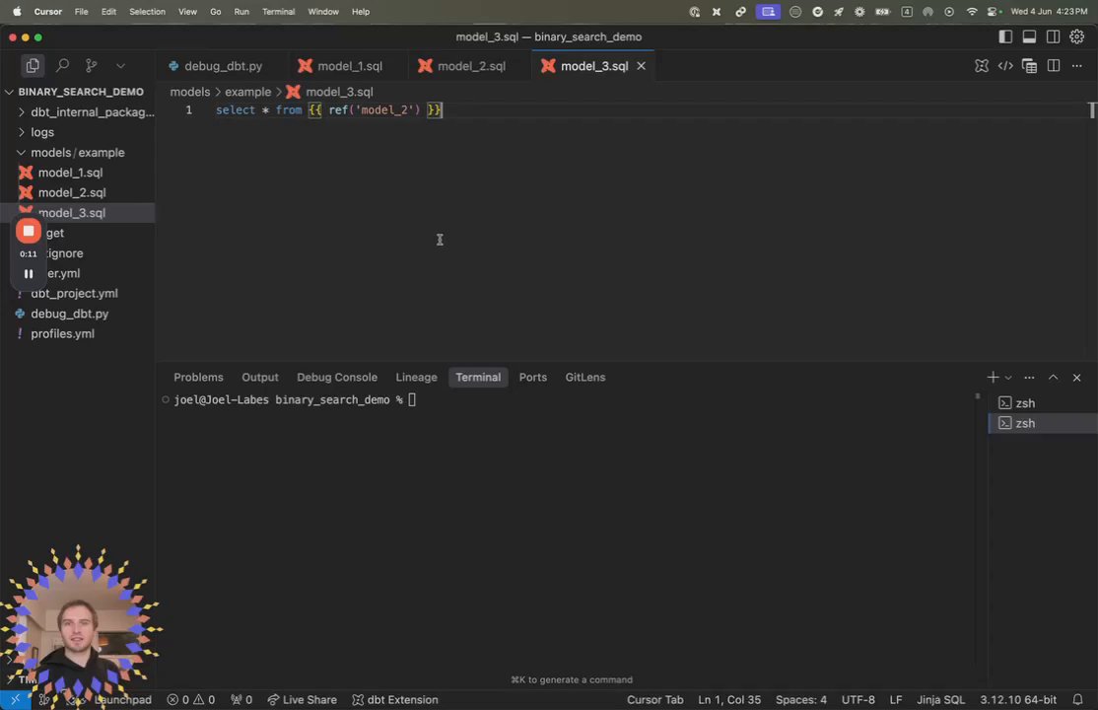Change line ending via LF item

click(x=896, y=699)
